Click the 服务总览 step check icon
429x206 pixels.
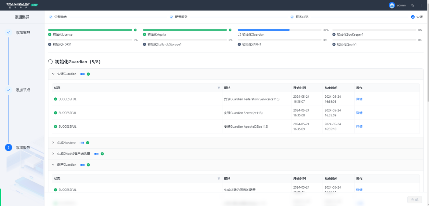pos(292,17)
